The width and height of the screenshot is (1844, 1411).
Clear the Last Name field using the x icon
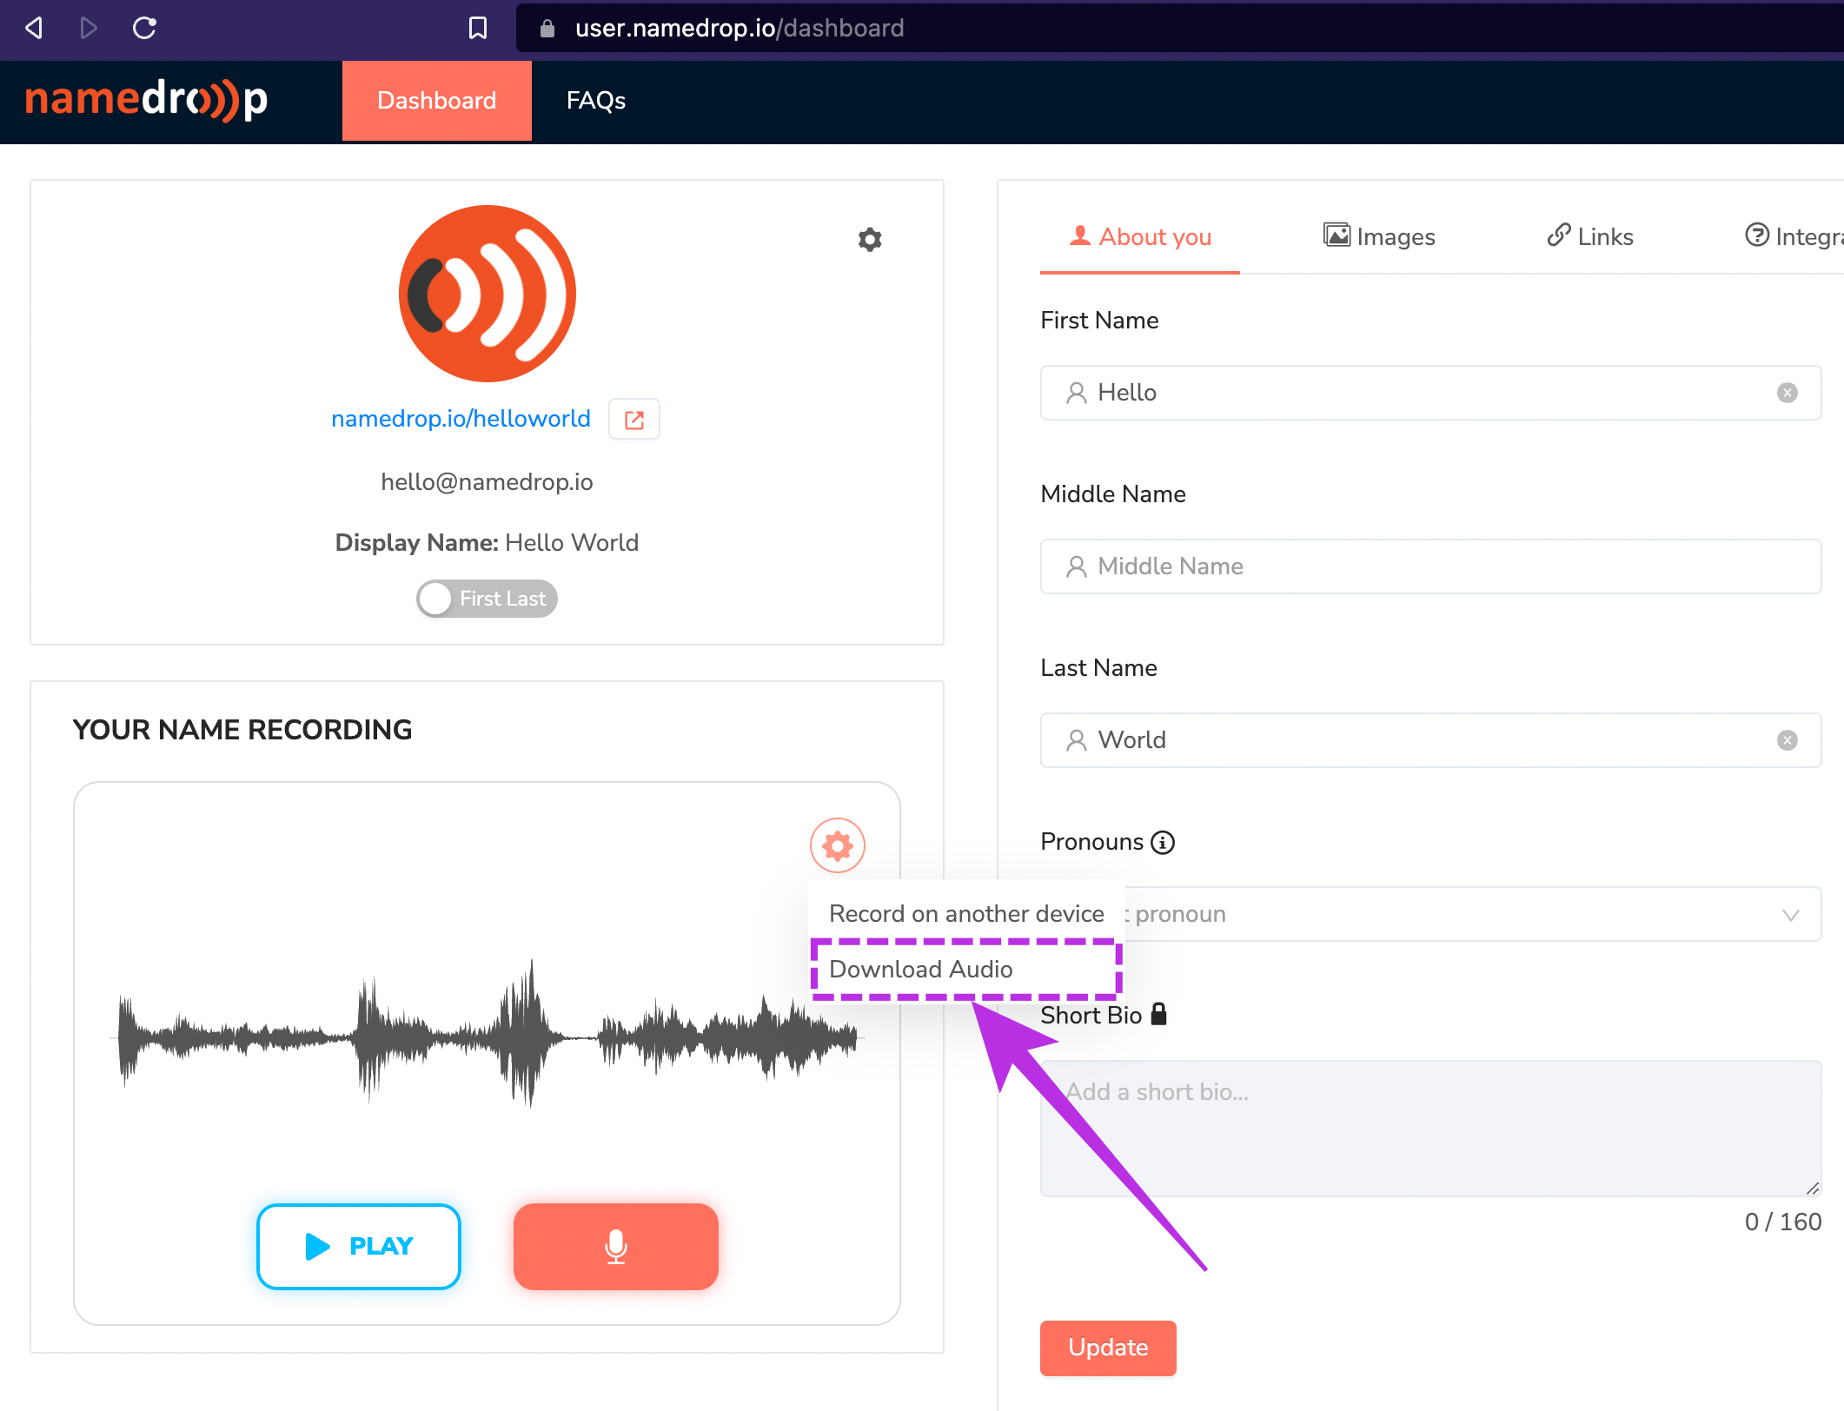[1788, 740]
